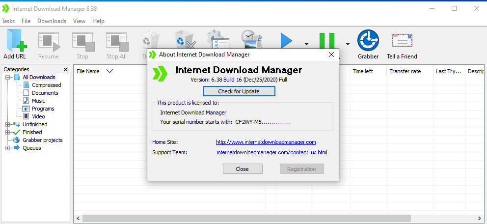Select the All Downloads category
The image size is (487, 224).
pos(39,77)
